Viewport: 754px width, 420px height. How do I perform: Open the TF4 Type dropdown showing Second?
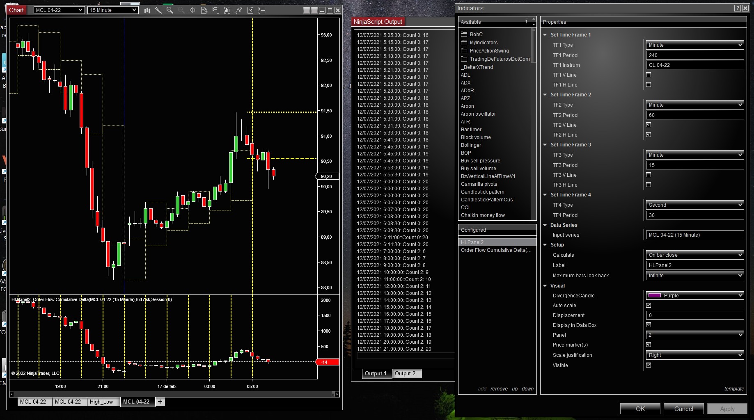(695, 205)
